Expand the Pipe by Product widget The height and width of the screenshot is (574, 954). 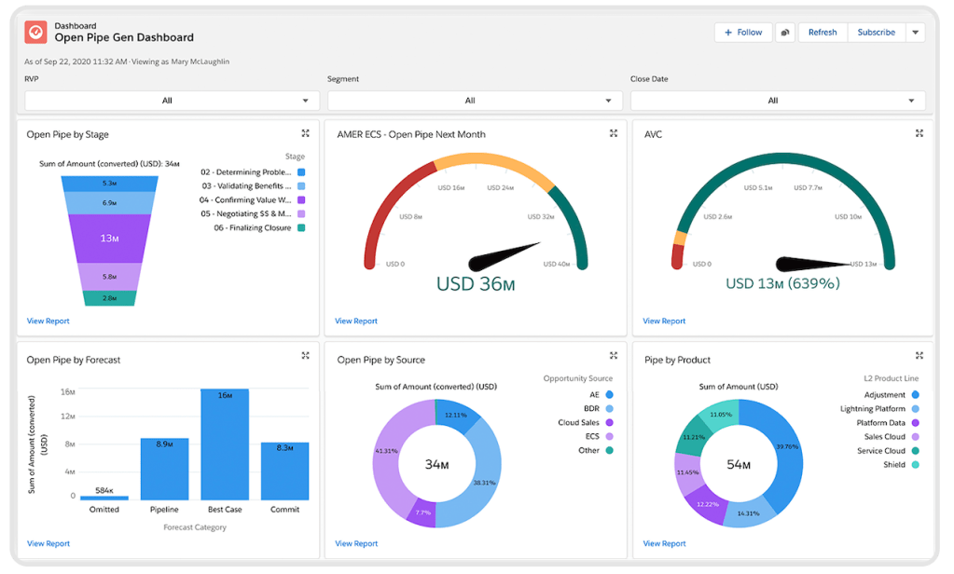(919, 355)
